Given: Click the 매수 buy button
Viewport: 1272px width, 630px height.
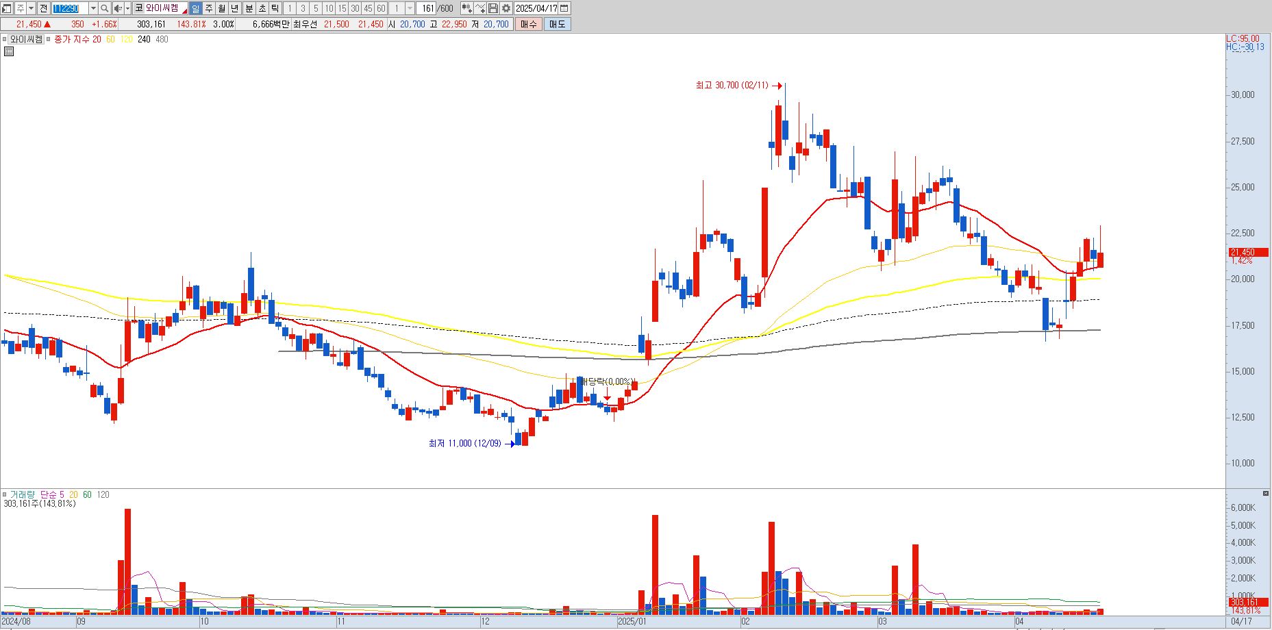Looking at the screenshot, I should (528, 24).
